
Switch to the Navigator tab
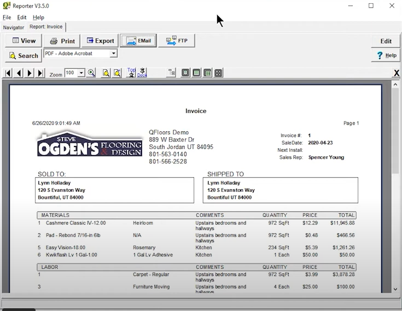14,27
